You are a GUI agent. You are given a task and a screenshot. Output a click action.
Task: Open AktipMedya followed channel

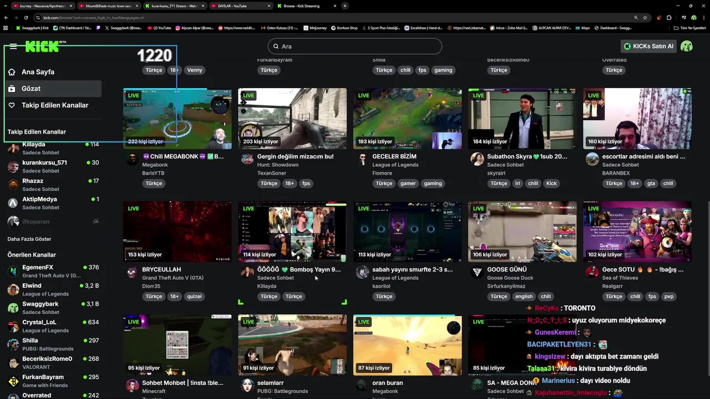tap(53, 203)
